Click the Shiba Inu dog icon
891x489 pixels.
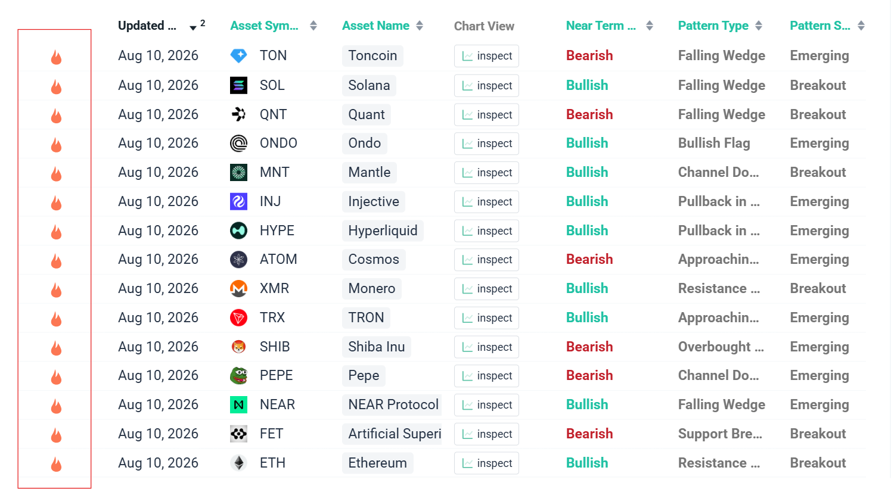[x=238, y=347]
